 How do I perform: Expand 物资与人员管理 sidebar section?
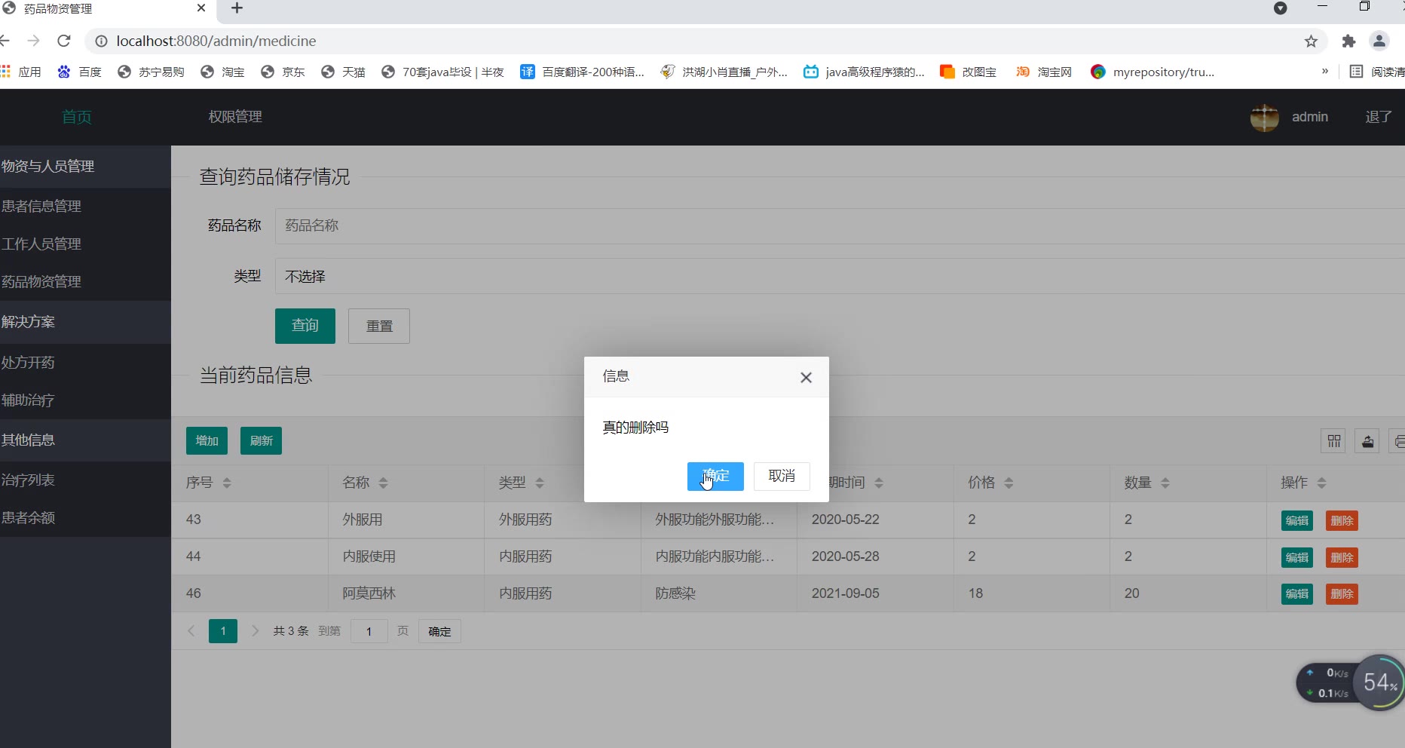pos(85,167)
